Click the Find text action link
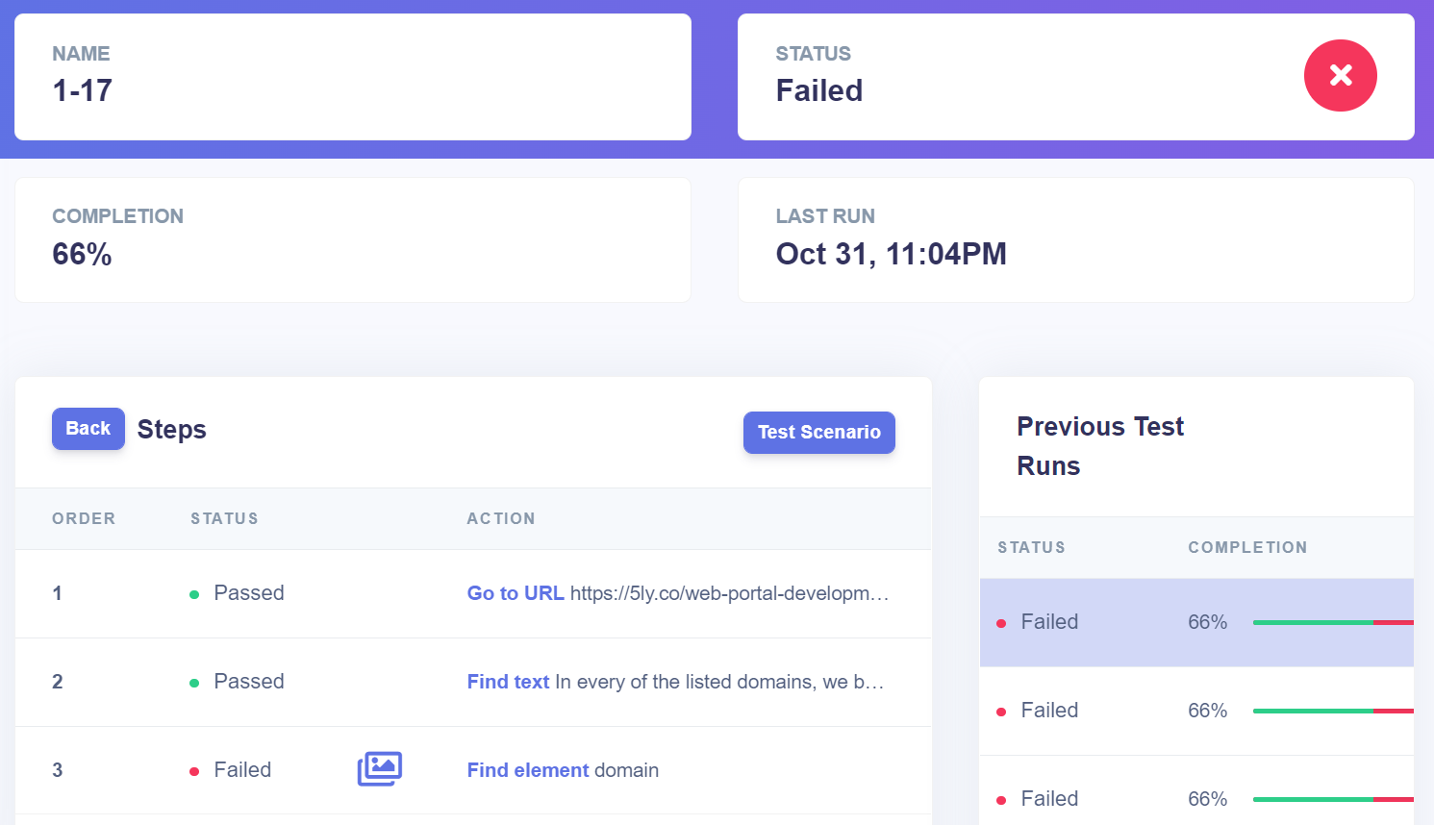1434x825 pixels. [x=508, y=682]
